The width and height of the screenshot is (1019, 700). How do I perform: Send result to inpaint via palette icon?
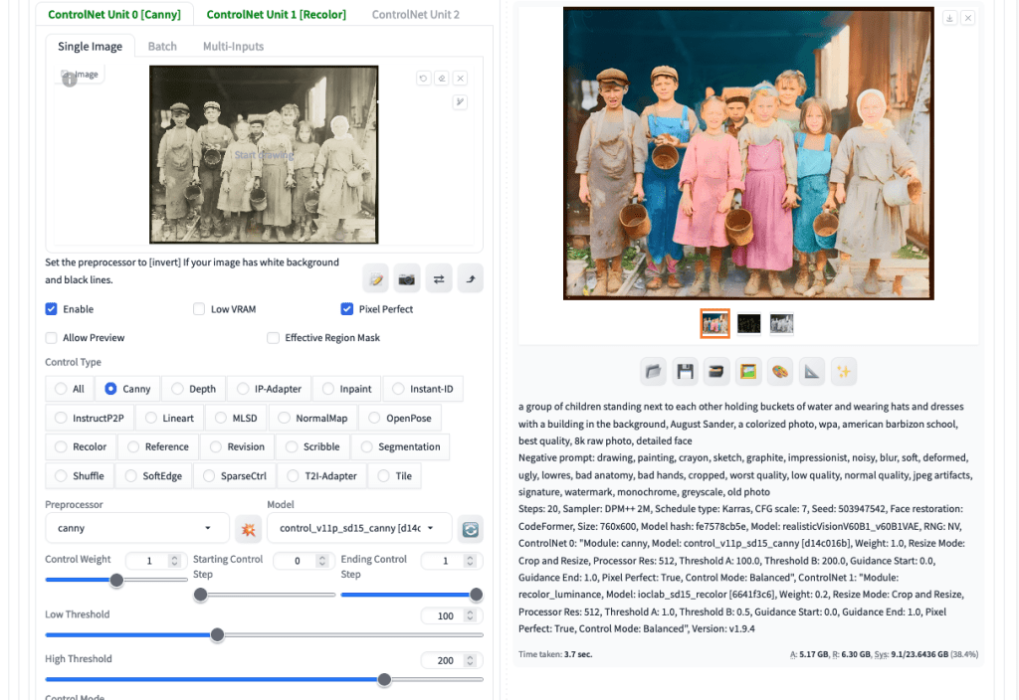pyautogui.click(x=780, y=371)
